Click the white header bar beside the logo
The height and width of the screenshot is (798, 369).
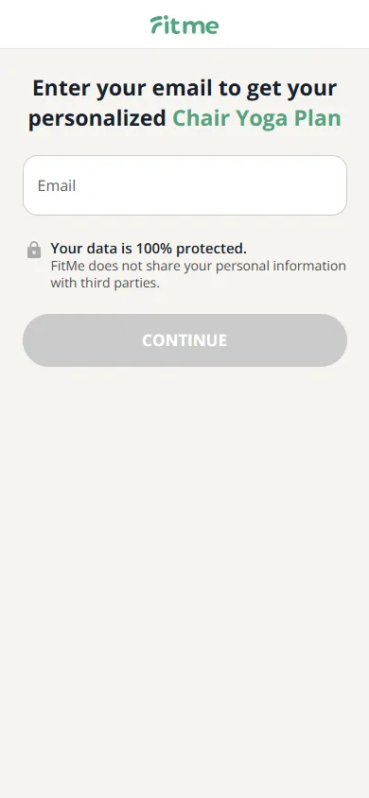coord(295,25)
